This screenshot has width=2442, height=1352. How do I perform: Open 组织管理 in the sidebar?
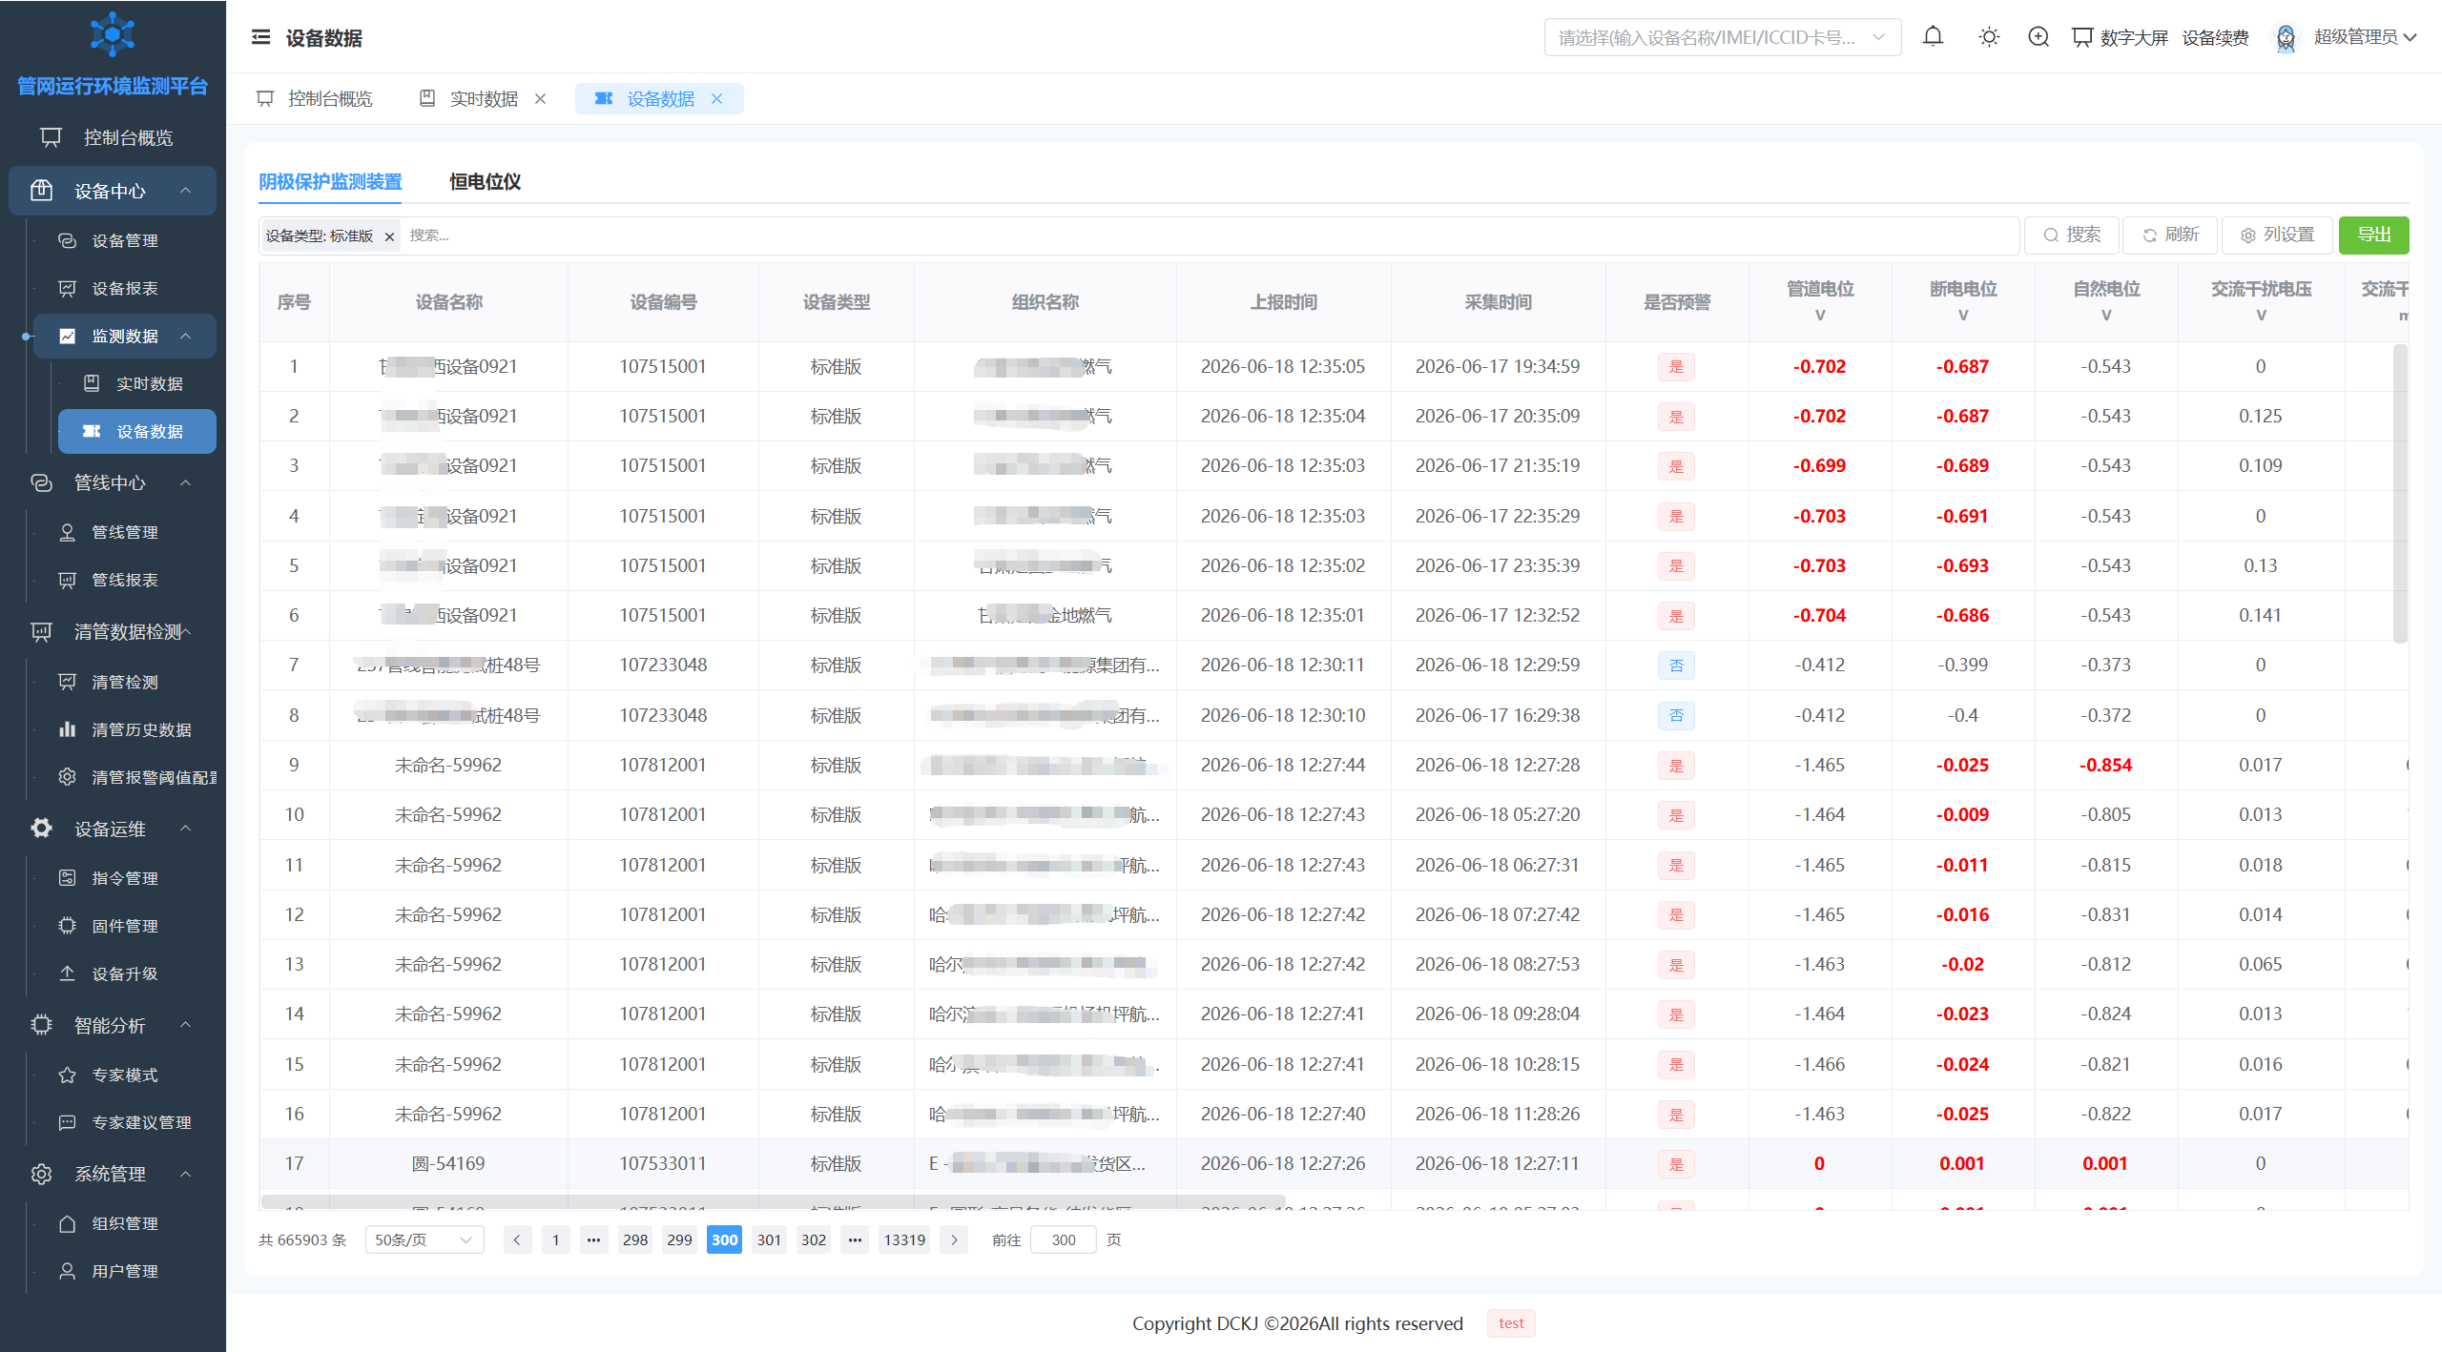point(125,1223)
